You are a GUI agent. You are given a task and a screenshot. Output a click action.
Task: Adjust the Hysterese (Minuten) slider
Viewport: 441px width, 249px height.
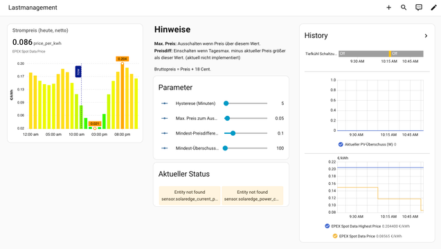pos(246,103)
